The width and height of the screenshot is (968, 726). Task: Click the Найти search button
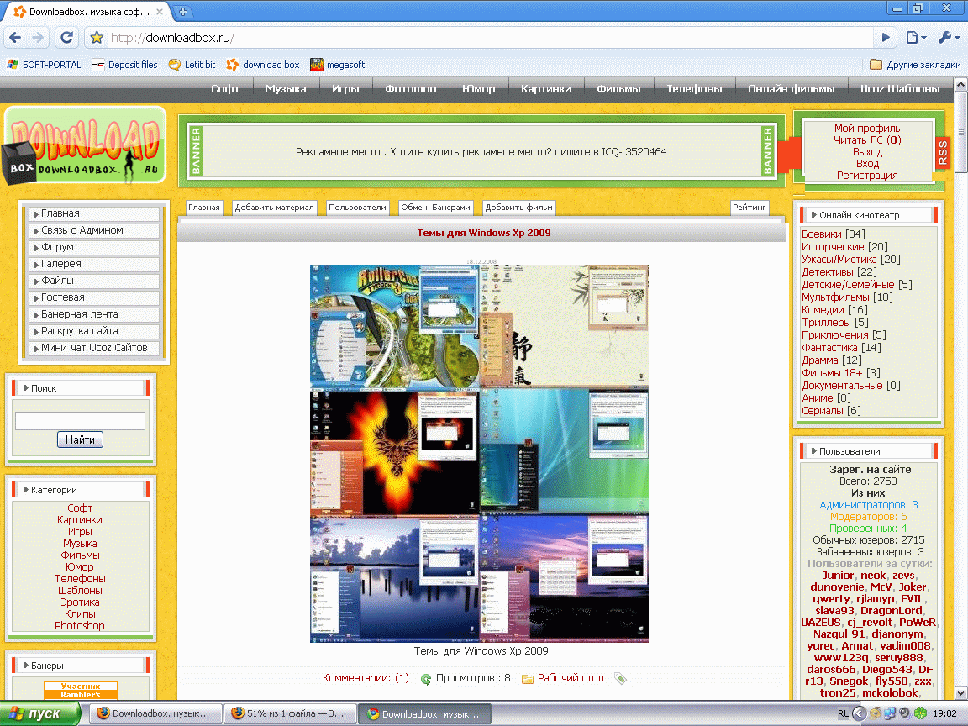click(81, 439)
